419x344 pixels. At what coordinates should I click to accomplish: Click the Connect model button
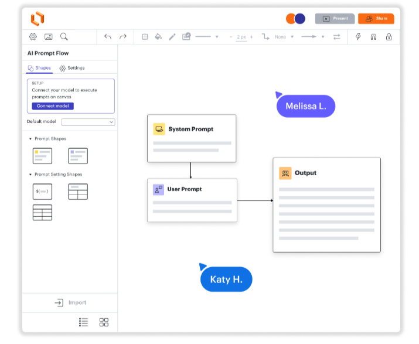53,106
